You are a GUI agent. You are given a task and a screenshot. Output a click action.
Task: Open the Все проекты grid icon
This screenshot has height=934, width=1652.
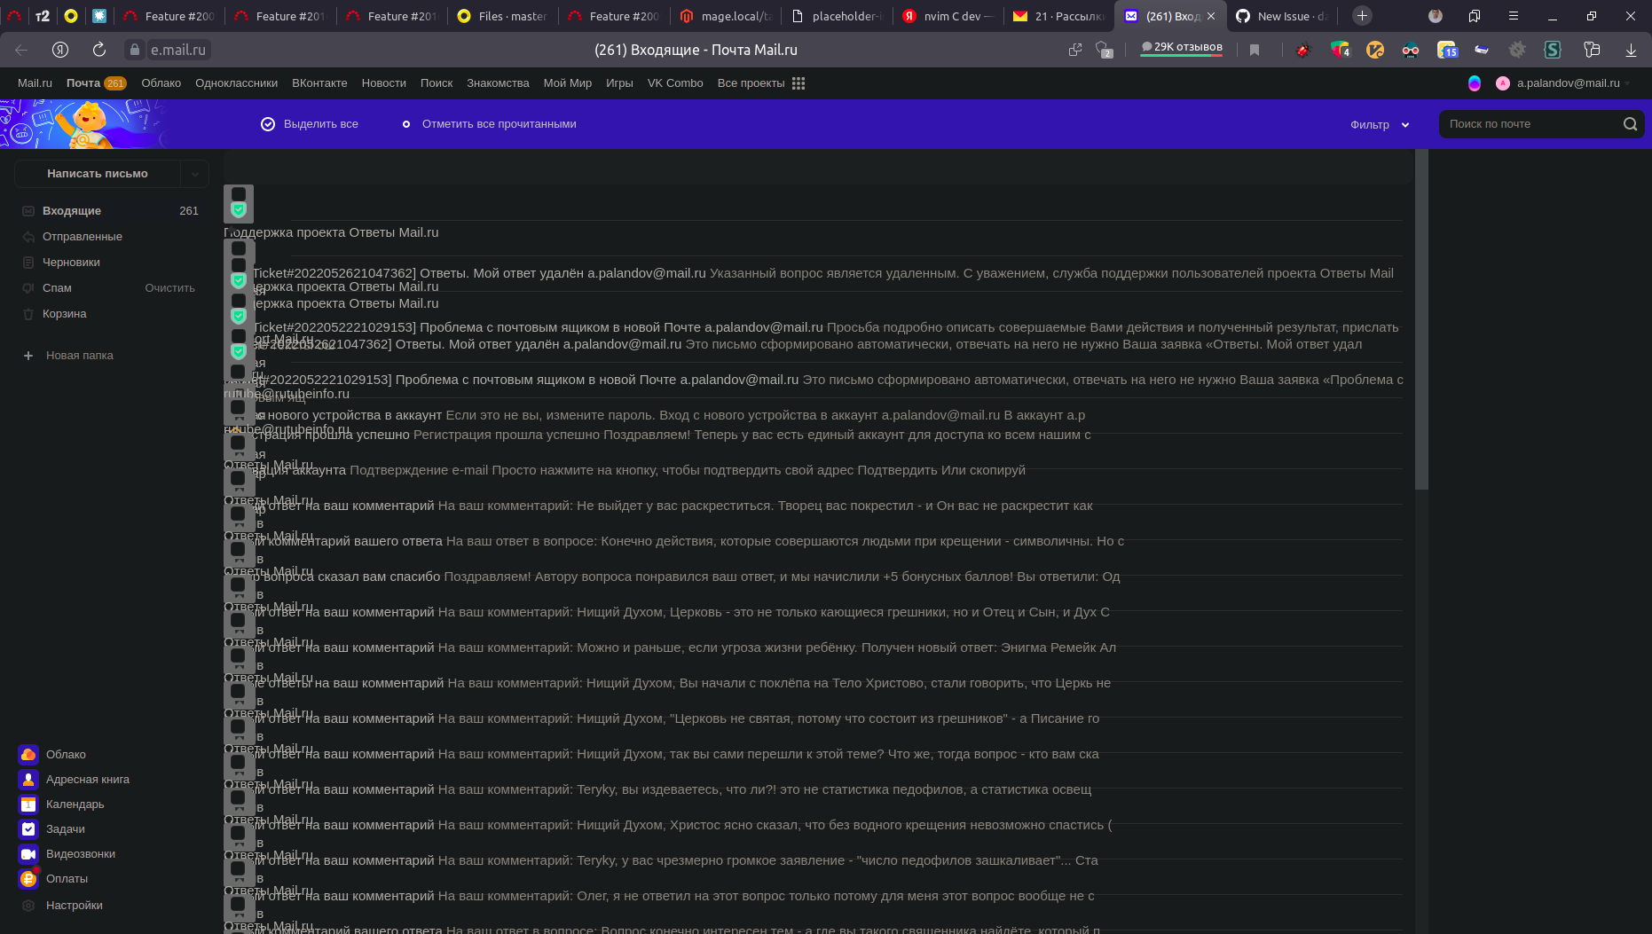(x=798, y=83)
